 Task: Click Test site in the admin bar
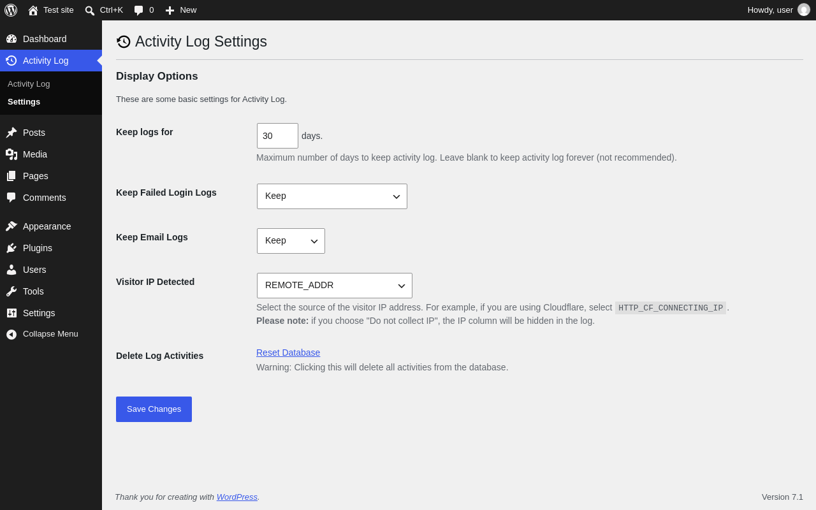[x=59, y=10]
